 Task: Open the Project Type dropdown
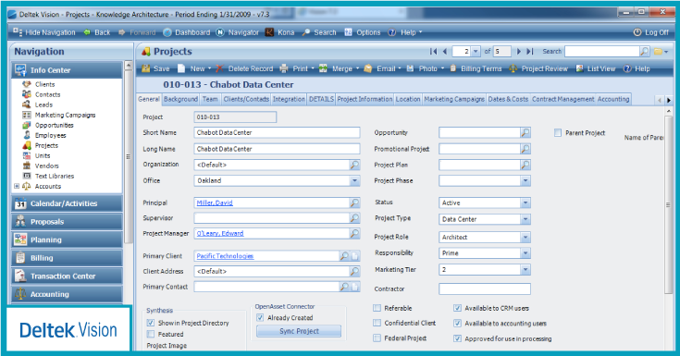[525, 219]
